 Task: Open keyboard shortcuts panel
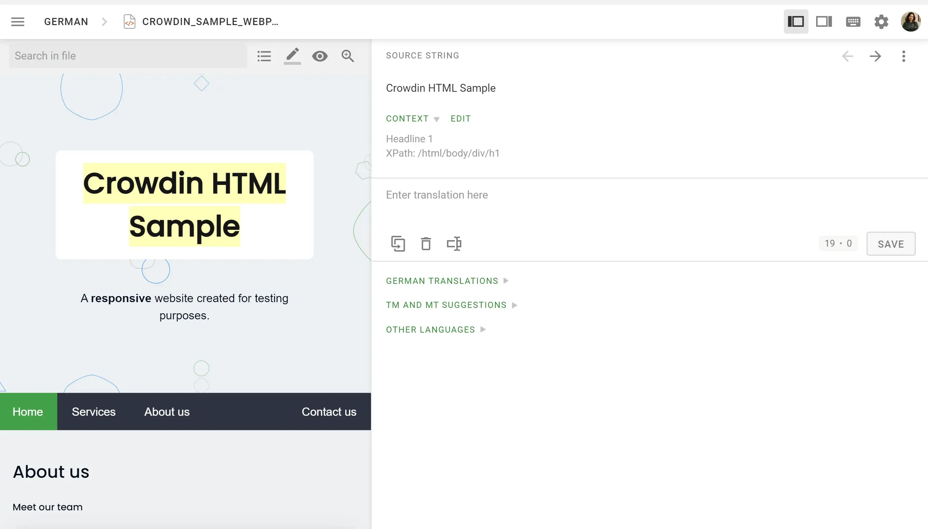pos(853,22)
